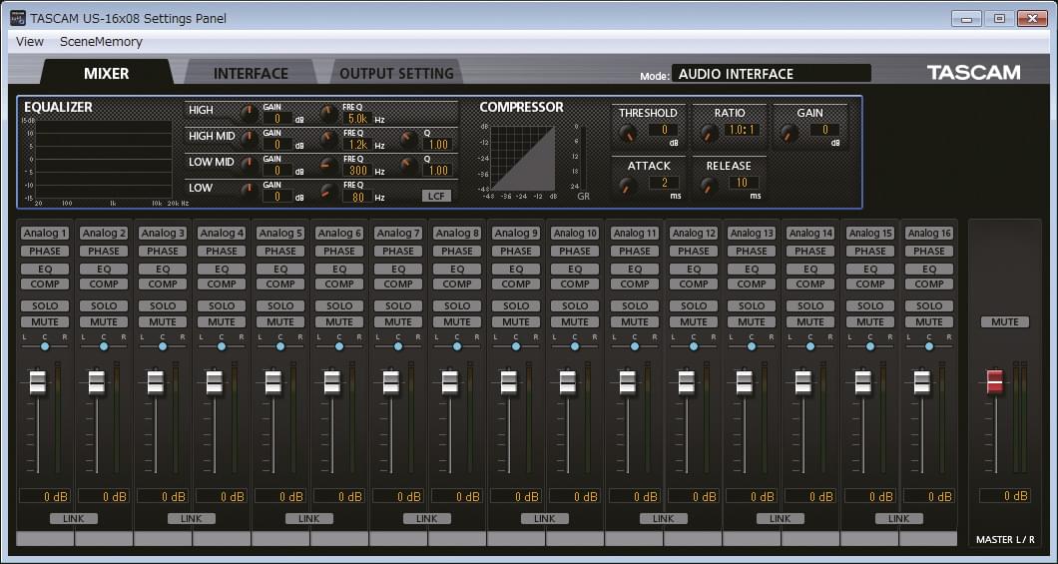Switch to the OUTPUT SETTING tab
Viewport: 1058px width, 564px height.
397,73
